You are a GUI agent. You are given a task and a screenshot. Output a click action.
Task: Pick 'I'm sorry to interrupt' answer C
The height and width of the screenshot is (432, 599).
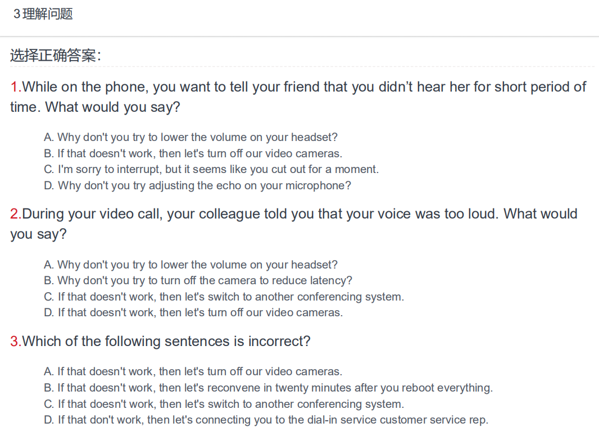click(211, 169)
